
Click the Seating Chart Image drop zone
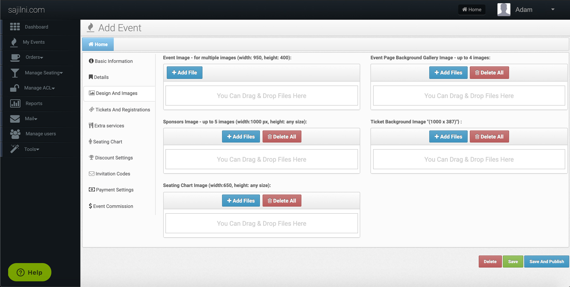pyautogui.click(x=262, y=223)
